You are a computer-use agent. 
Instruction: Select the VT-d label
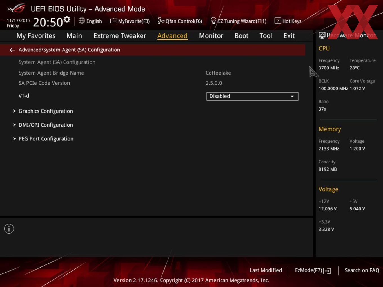click(x=24, y=96)
